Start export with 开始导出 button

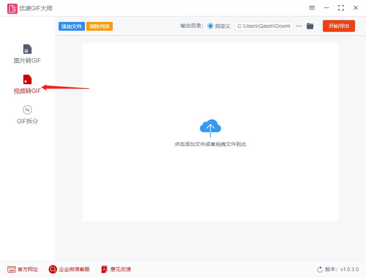tap(339, 26)
